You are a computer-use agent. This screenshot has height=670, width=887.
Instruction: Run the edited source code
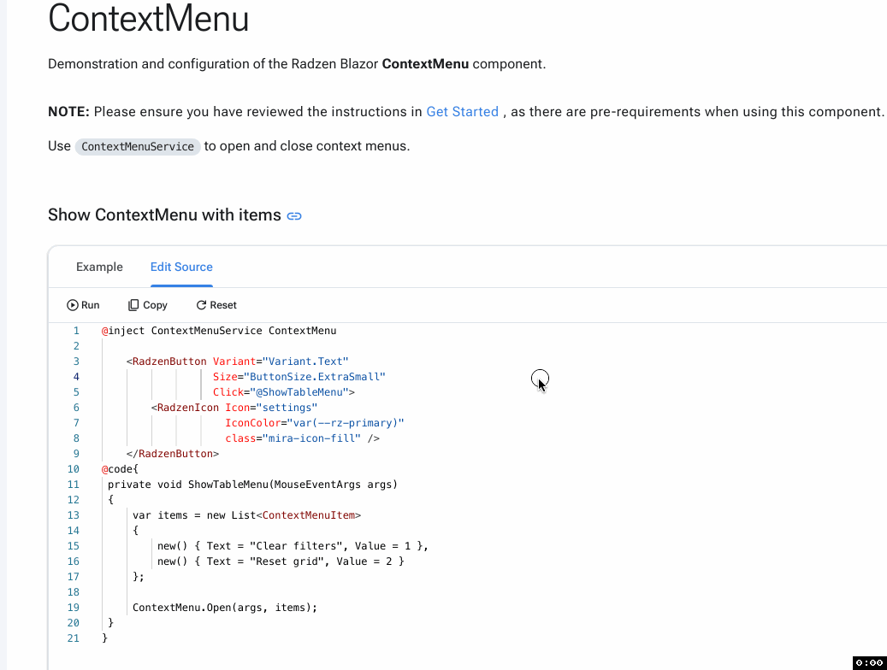point(83,305)
